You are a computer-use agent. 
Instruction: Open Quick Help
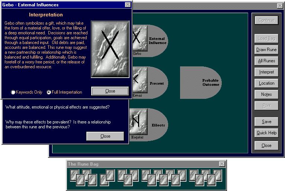coord(266,133)
